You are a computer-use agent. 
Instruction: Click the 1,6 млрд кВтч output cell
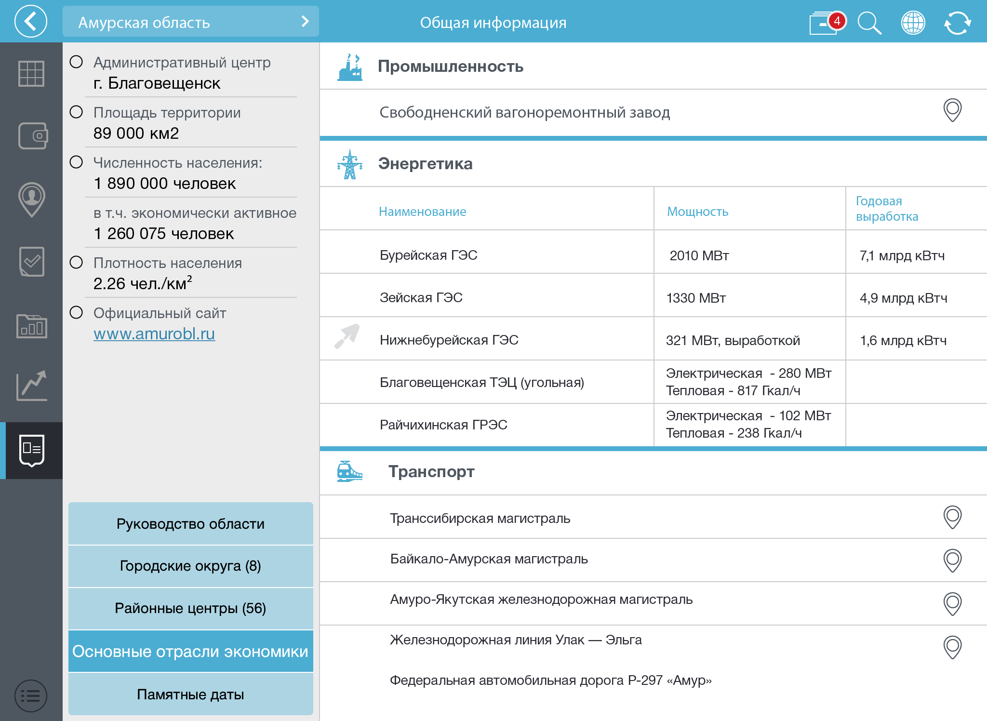pos(903,340)
